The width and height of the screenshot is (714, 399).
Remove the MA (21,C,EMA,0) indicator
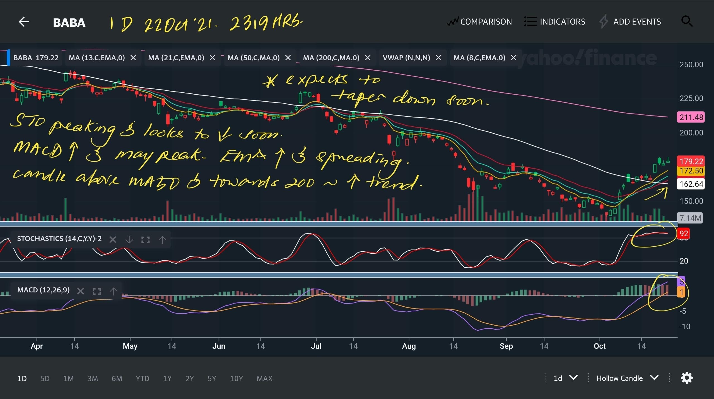212,58
